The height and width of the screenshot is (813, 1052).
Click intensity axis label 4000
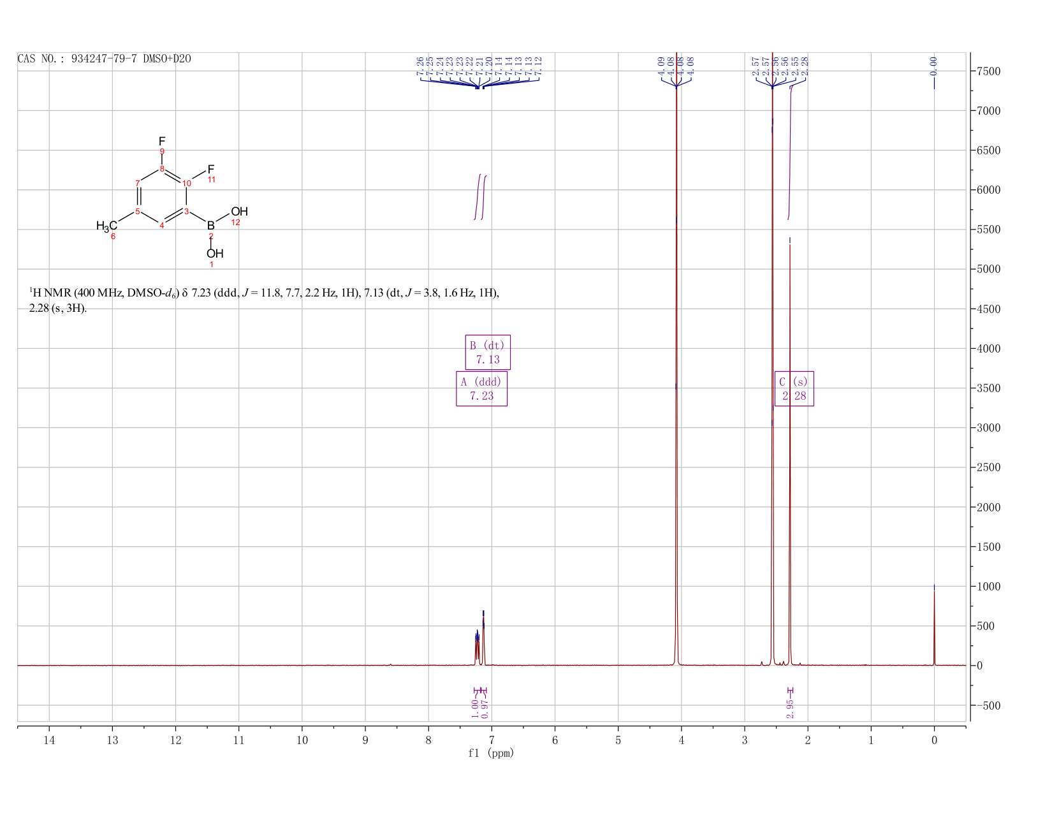(988, 349)
